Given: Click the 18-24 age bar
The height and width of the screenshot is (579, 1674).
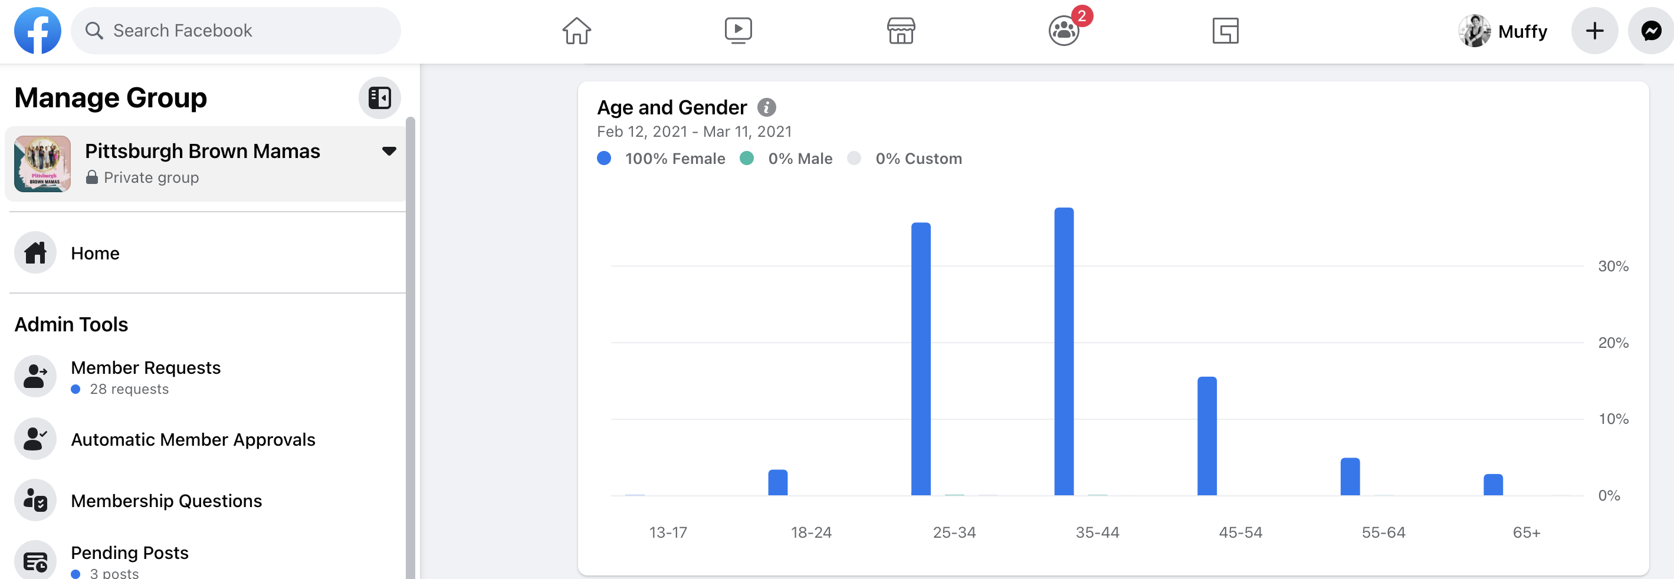Looking at the screenshot, I should [778, 482].
